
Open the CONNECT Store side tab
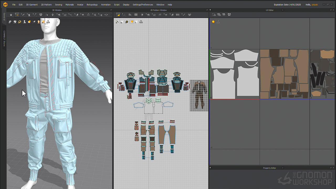tap(4, 38)
